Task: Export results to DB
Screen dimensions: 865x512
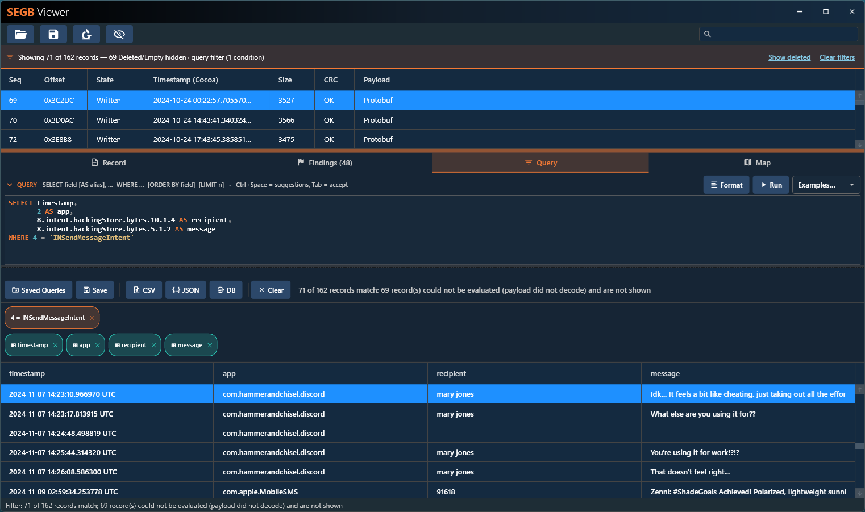Action: (x=226, y=290)
